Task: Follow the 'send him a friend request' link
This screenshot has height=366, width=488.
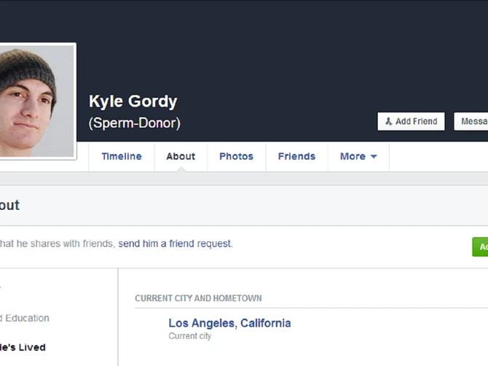Action: tap(176, 244)
